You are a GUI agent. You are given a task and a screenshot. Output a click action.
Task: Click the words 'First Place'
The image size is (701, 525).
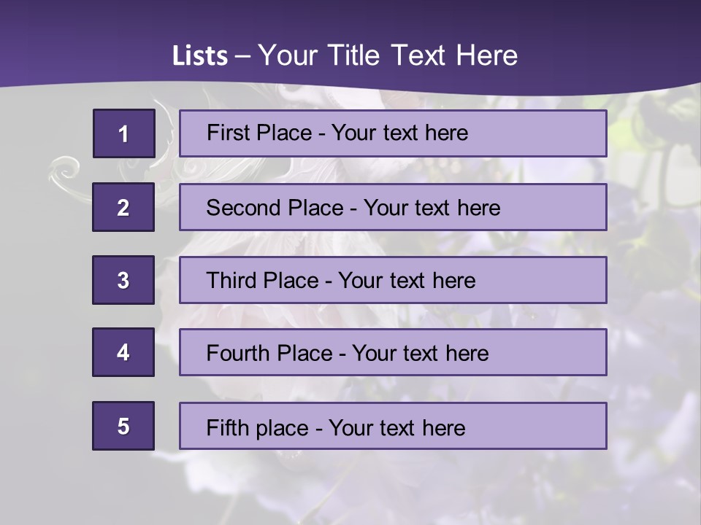click(x=259, y=133)
